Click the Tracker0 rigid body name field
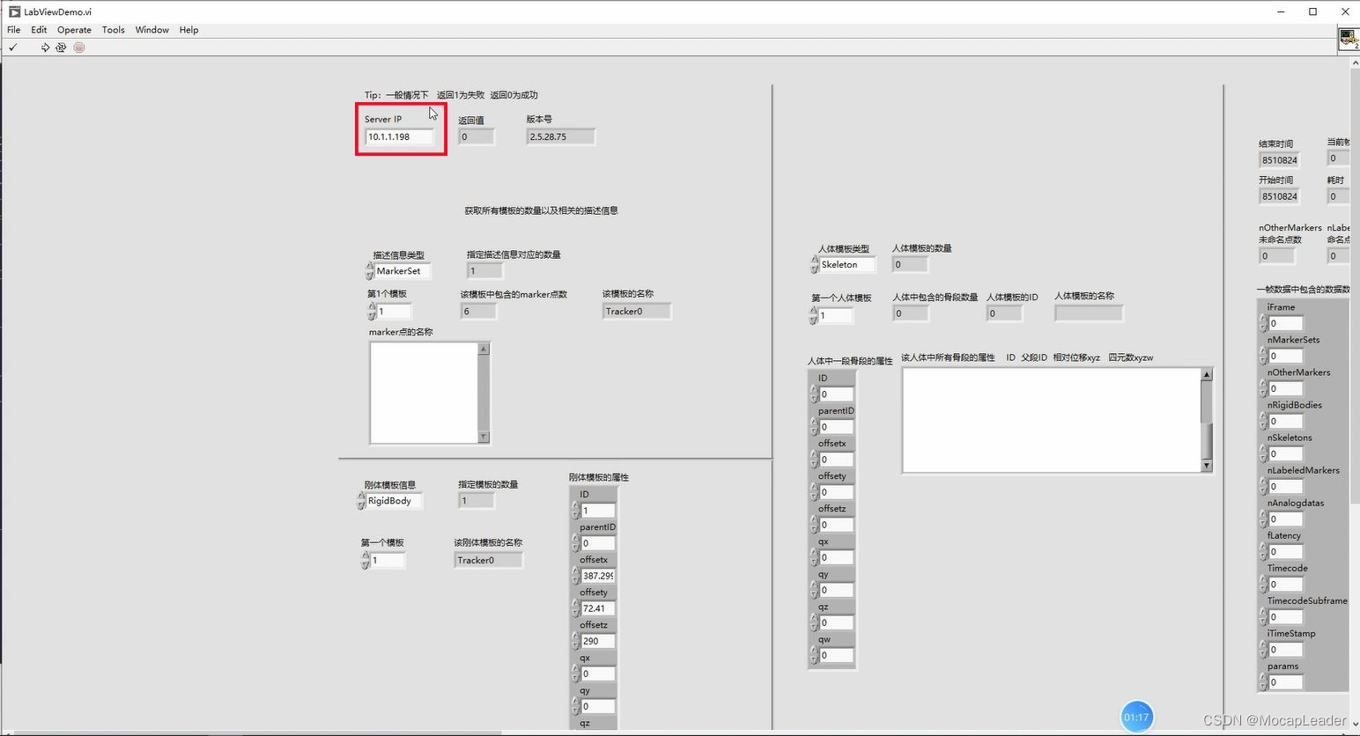This screenshot has width=1360, height=736. (x=488, y=560)
